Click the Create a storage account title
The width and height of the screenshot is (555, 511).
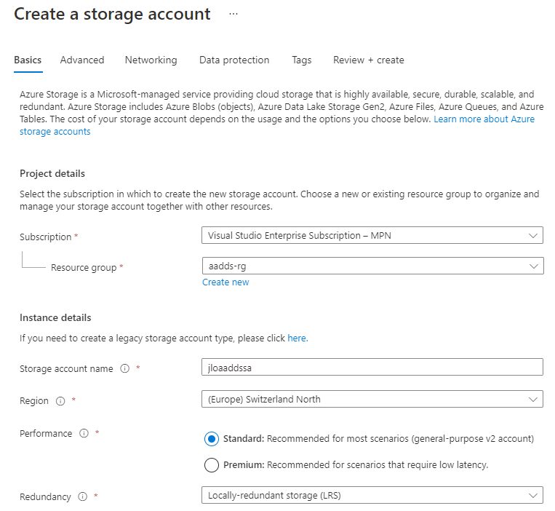coord(112,14)
